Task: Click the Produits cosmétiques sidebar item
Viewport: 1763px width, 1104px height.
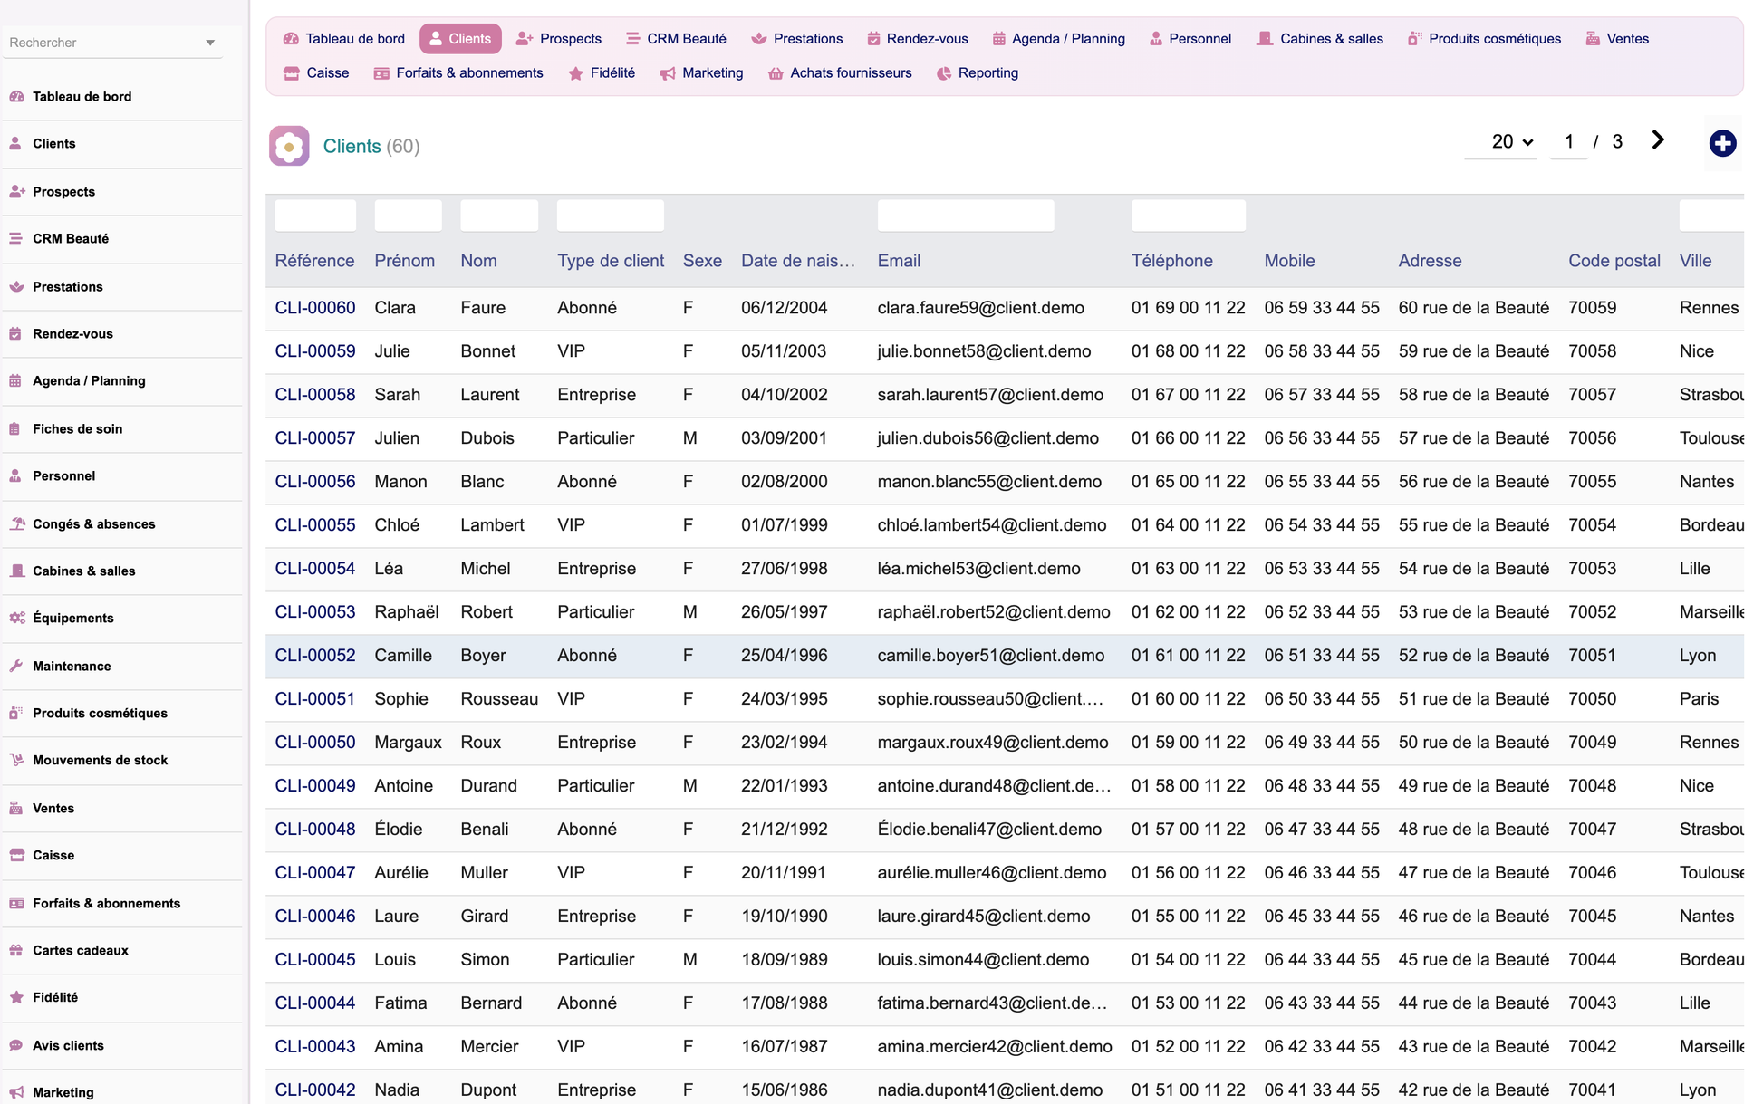Action: [122, 713]
